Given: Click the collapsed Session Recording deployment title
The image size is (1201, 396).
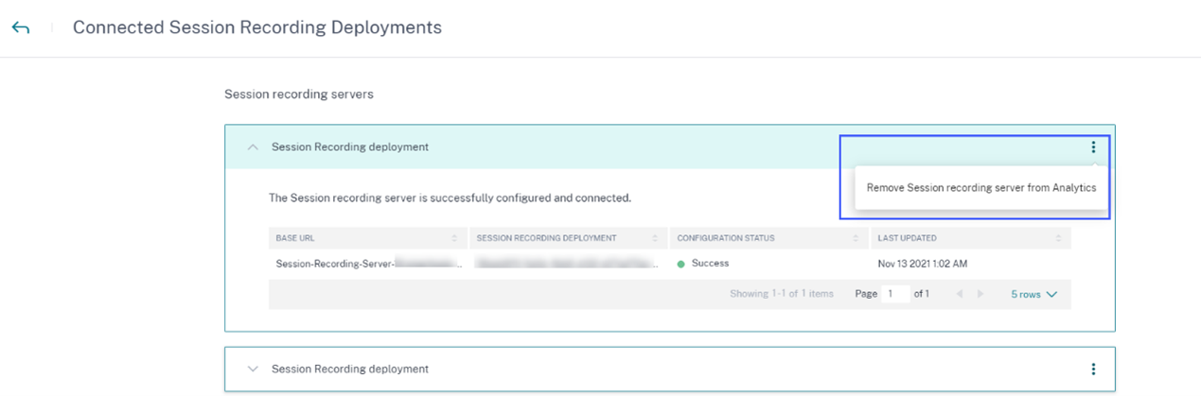Looking at the screenshot, I should [x=350, y=369].
